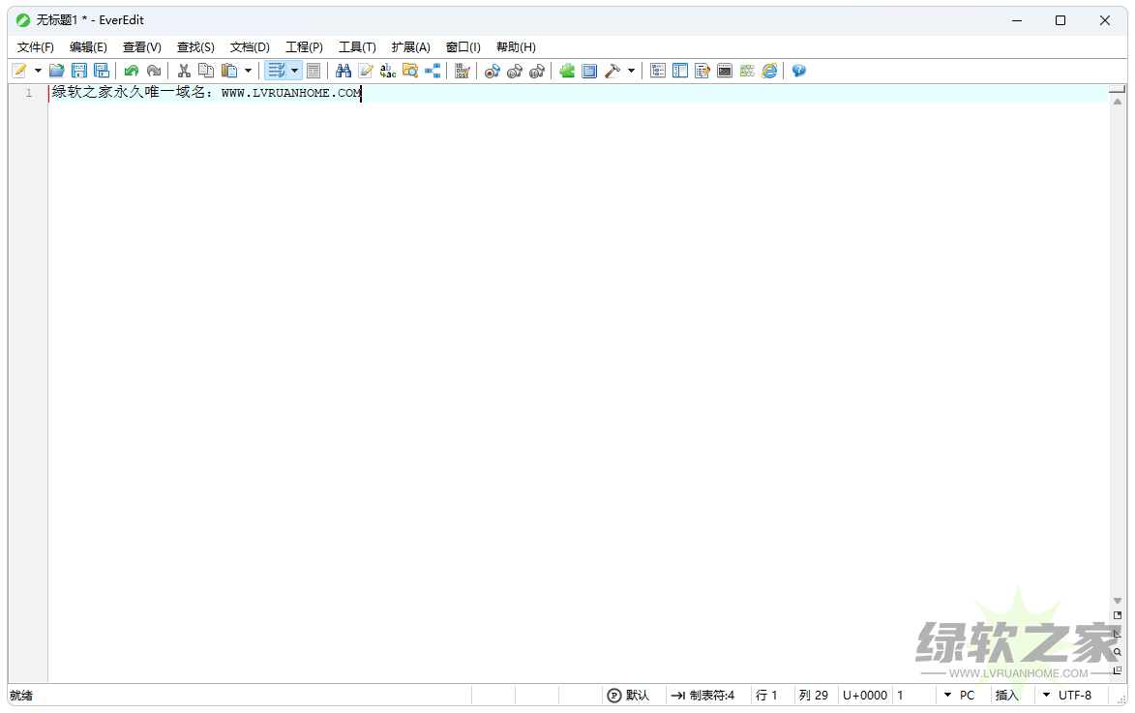Click the Cut scissors icon

tap(183, 71)
